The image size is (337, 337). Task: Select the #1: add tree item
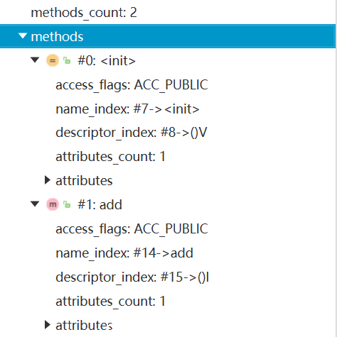[100, 205]
